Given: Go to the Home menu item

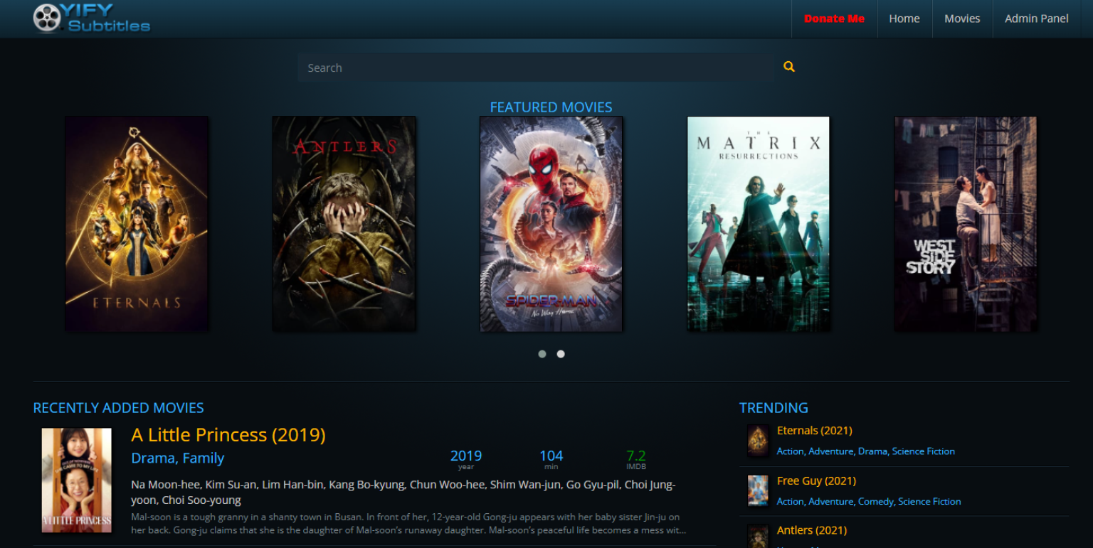Looking at the screenshot, I should (x=904, y=18).
